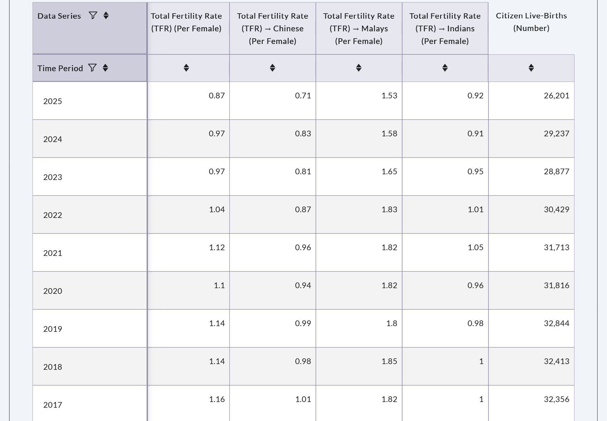The width and height of the screenshot is (607, 421).
Task: Open the Time Period filter funnel
Action: tap(92, 68)
